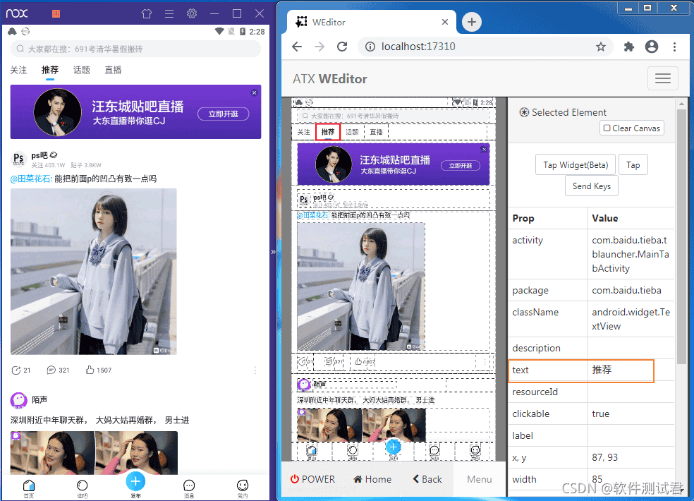Open Tieba messages via 消息 icon
694x501 pixels.
tap(189, 487)
